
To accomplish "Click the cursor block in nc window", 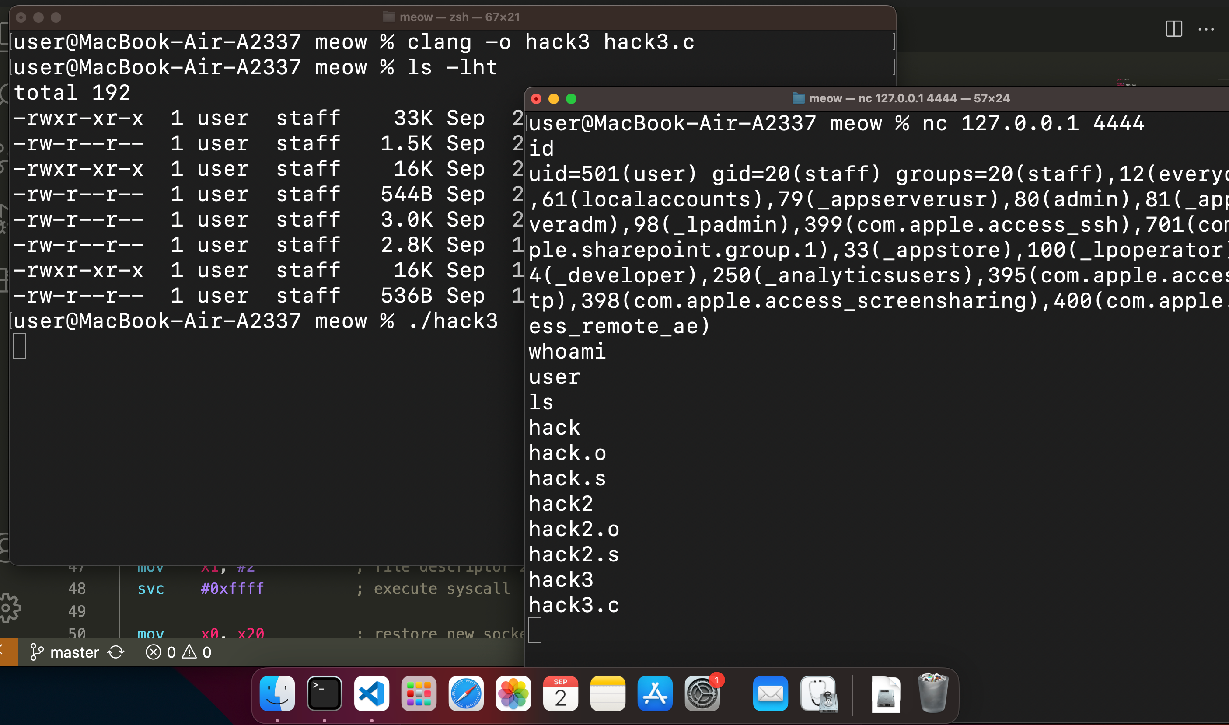I will (534, 630).
